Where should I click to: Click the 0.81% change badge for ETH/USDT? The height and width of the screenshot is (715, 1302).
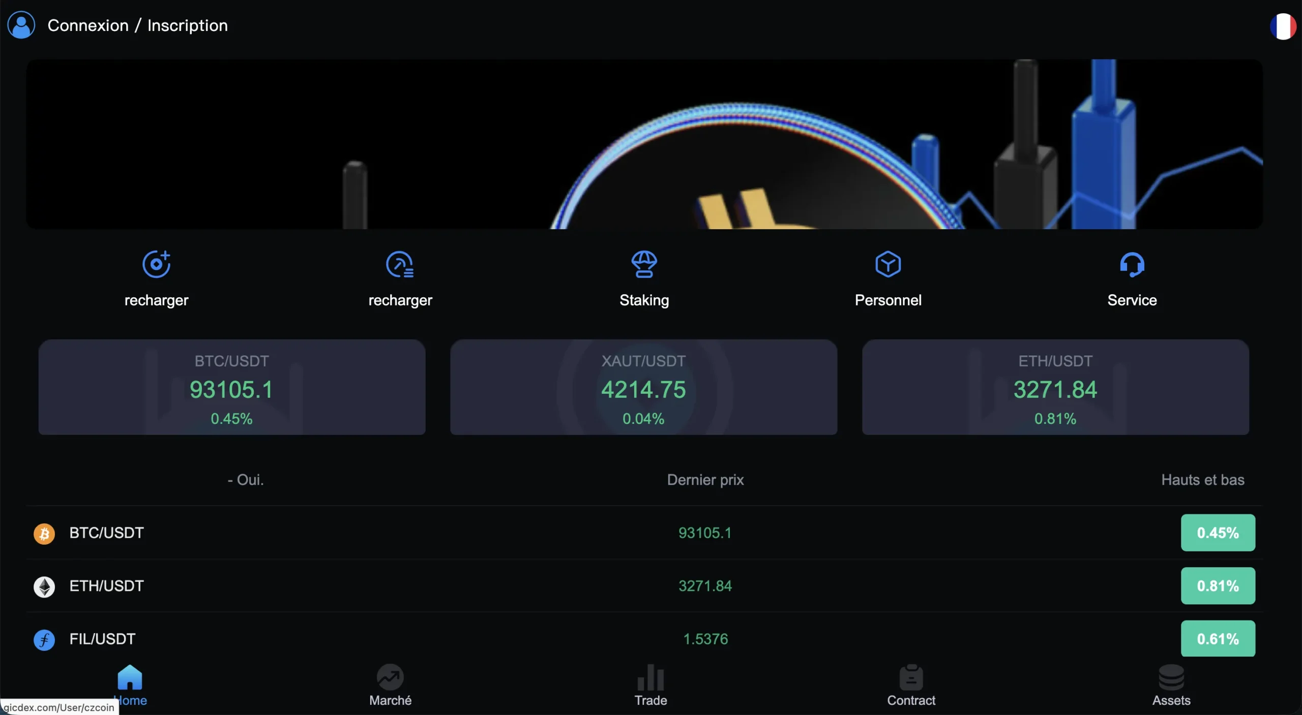(x=1218, y=586)
